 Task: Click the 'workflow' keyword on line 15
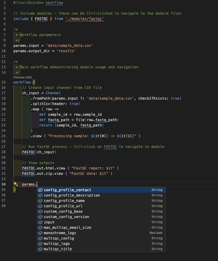click(22, 82)
